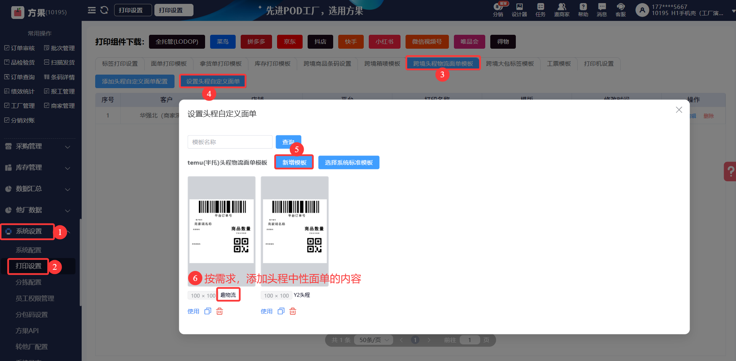Select 打印设置 in the sidebar submenu
Image resolution: width=736 pixels, height=361 pixels.
[28, 266]
